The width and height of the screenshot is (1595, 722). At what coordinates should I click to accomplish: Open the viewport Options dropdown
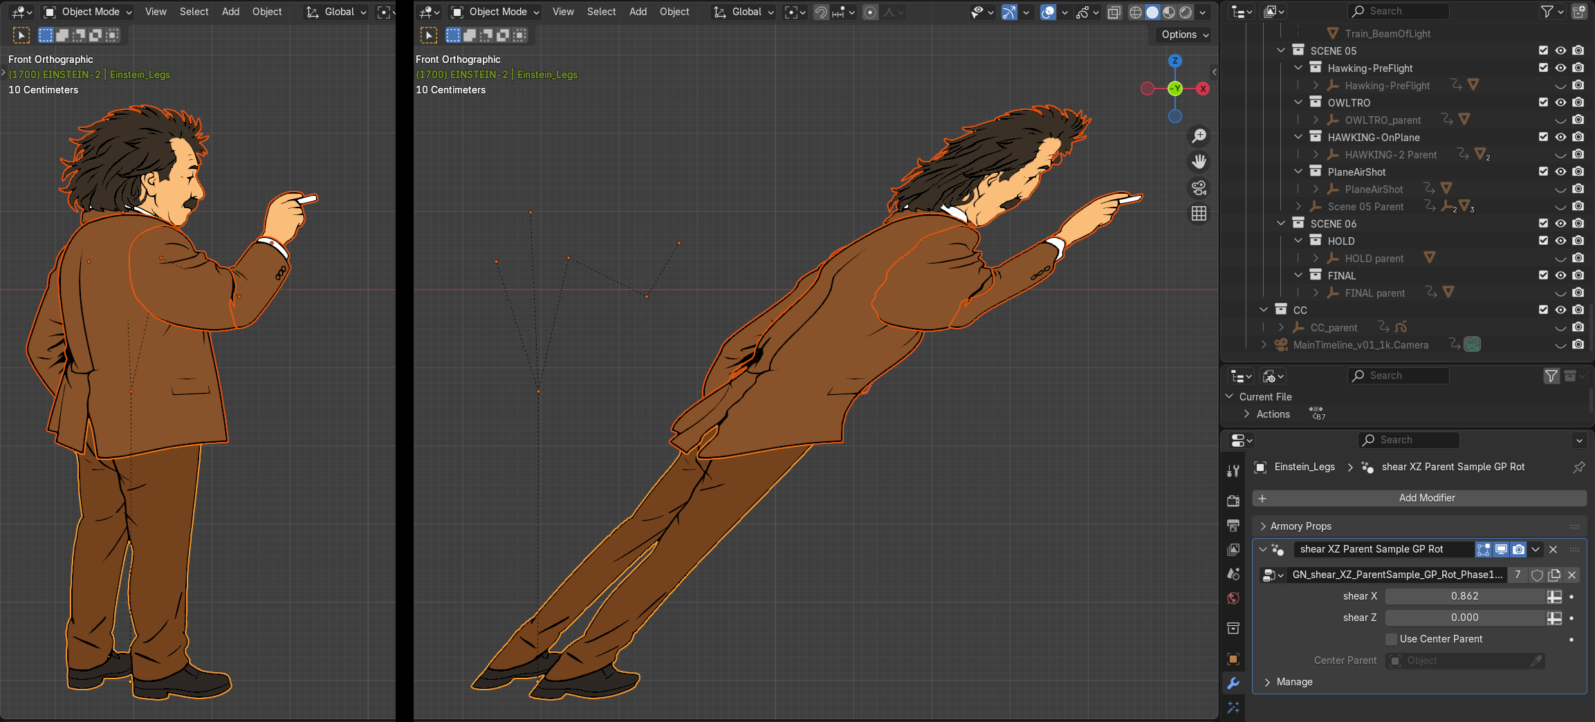1185,35
